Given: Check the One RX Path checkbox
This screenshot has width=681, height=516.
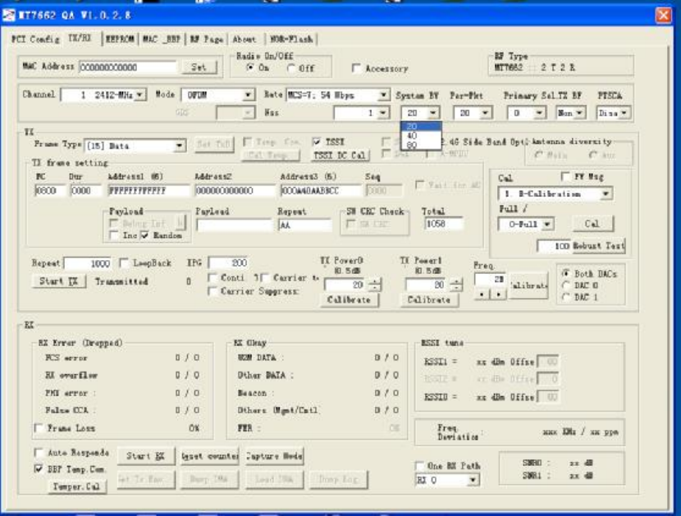Looking at the screenshot, I should 419,466.
